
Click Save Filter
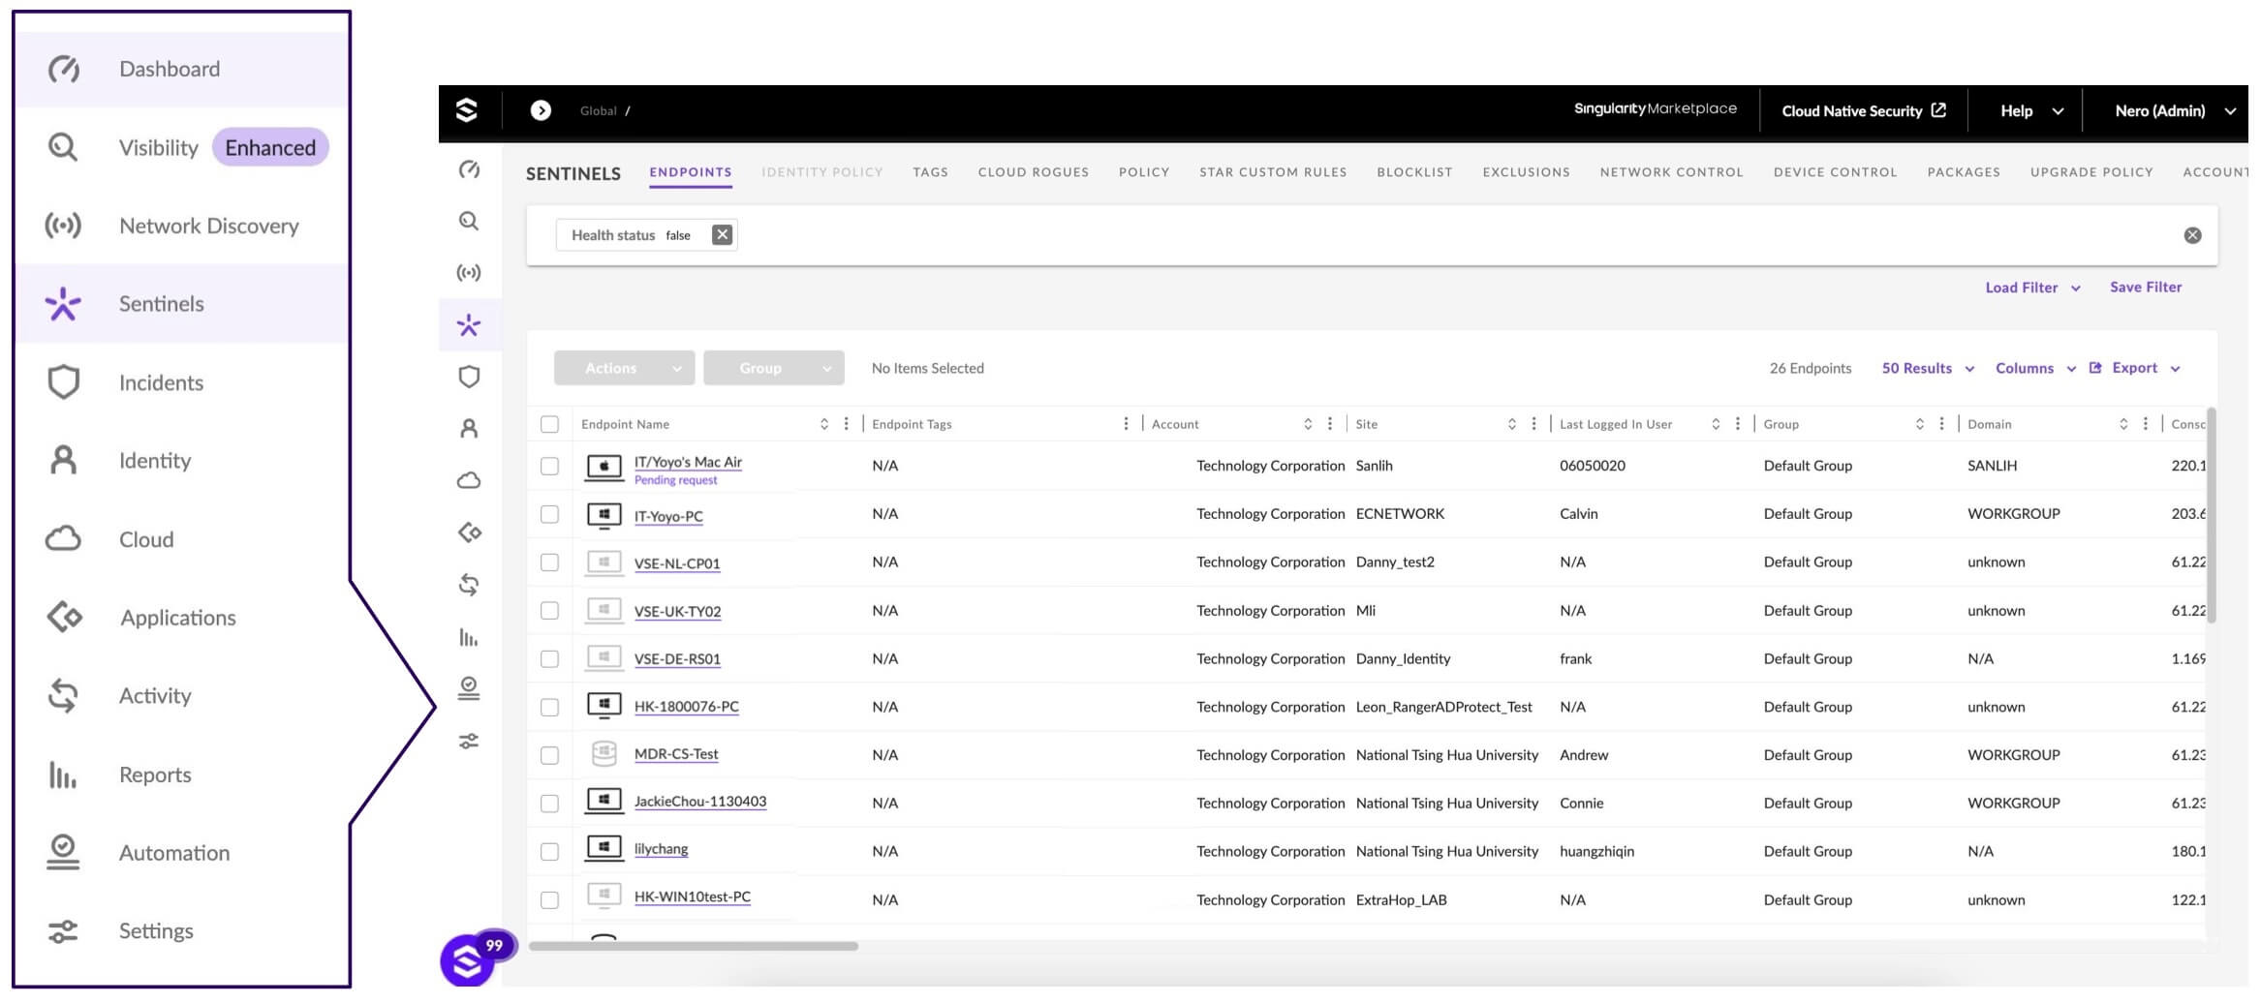click(x=2146, y=288)
